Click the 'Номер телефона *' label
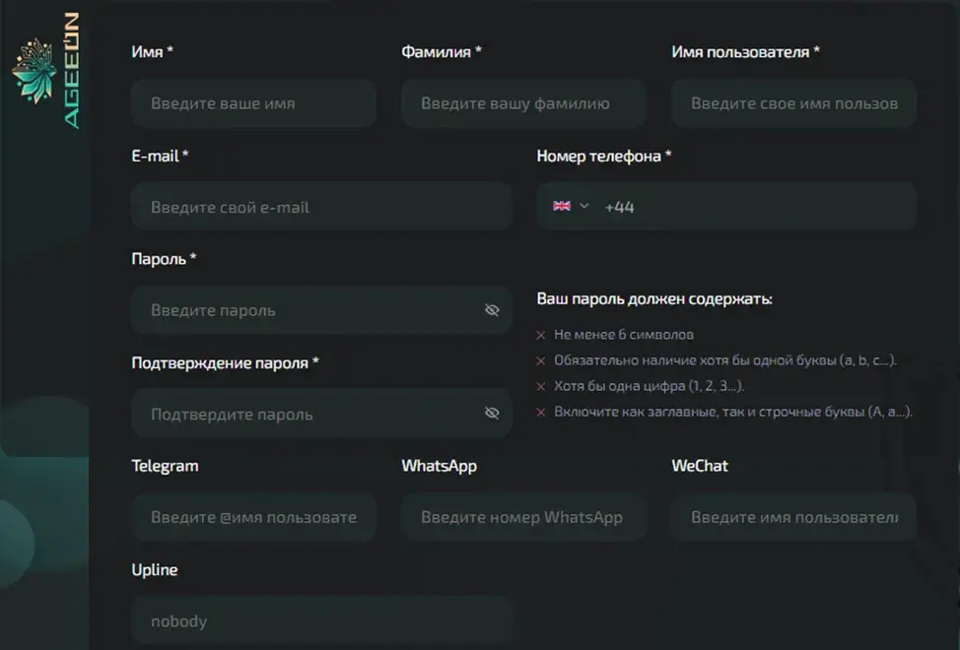This screenshot has height=650, width=960. 604,156
